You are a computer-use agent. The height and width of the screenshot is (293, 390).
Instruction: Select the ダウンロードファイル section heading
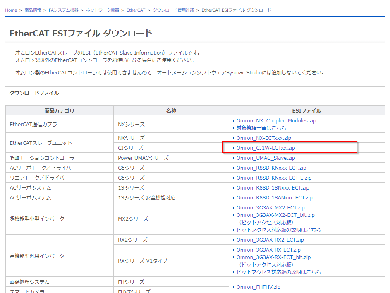[x=34, y=93]
